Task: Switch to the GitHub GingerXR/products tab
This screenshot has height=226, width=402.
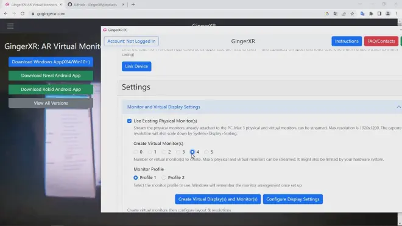Action: tap(96, 5)
